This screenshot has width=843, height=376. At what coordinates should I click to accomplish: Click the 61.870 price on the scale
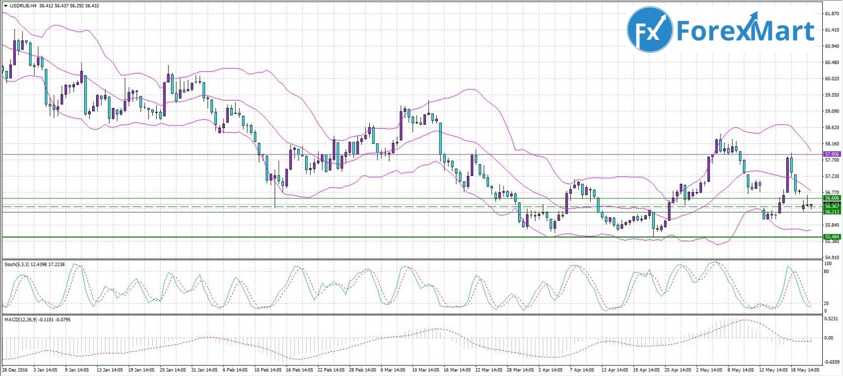pyautogui.click(x=831, y=13)
